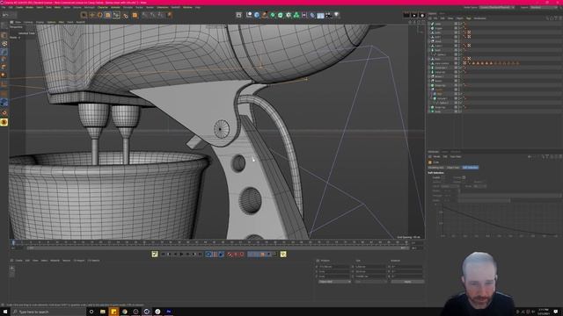Open the Simulate menu
Image resolution: width=563 pixels, height=316 pixels.
click(x=128, y=7)
